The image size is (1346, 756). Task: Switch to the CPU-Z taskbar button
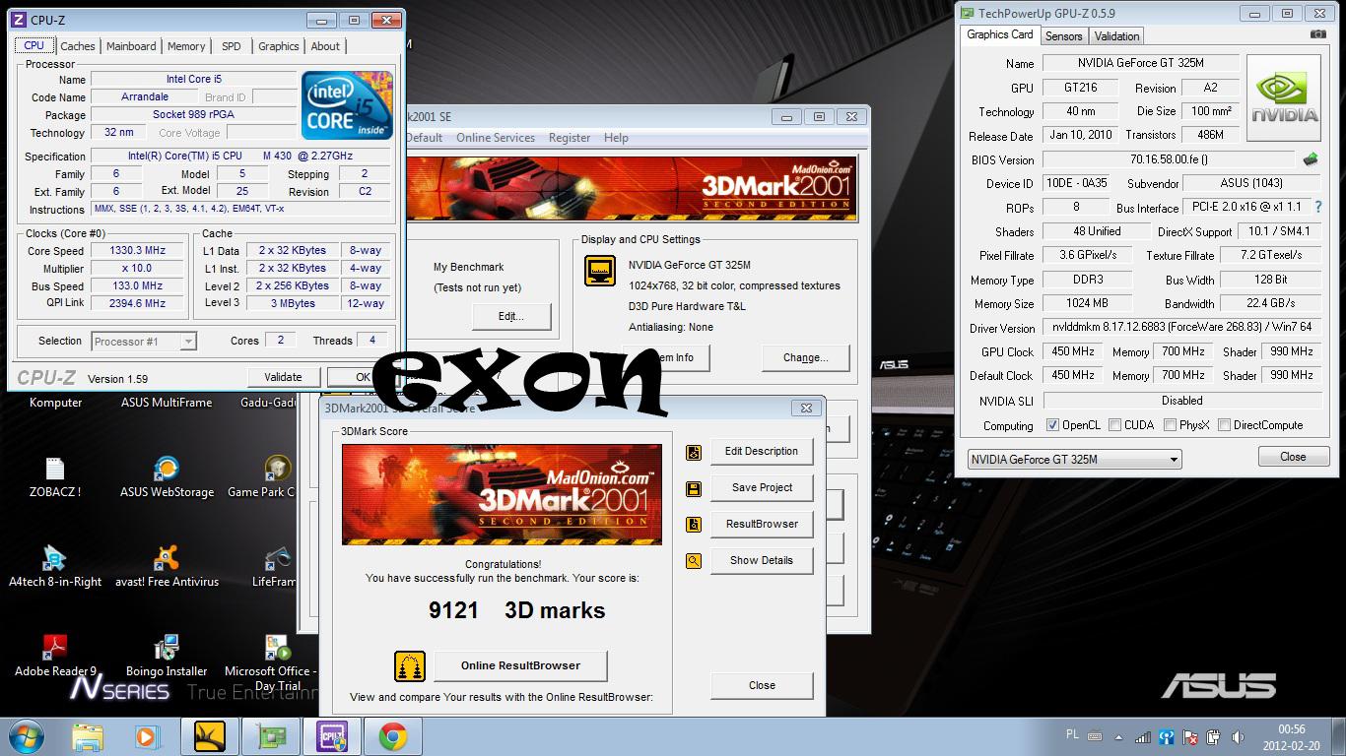pyautogui.click(x=332, y=736)
